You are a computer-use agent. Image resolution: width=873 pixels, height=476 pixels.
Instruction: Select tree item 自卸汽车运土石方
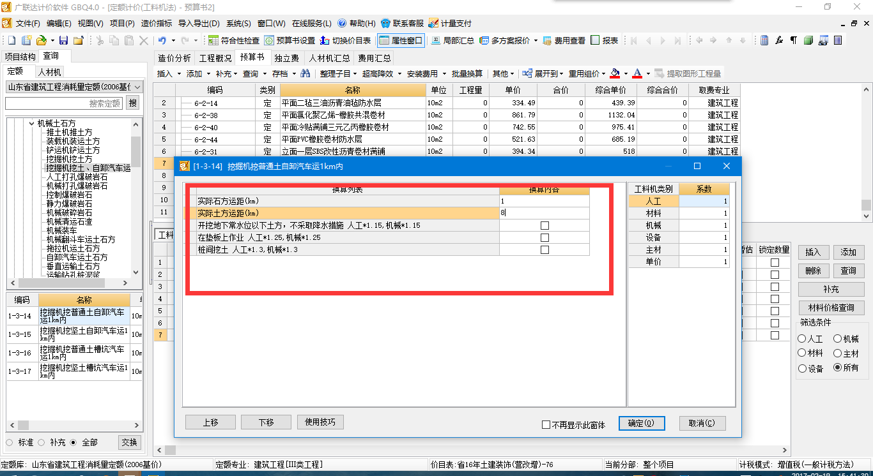(x=77, y=257)
